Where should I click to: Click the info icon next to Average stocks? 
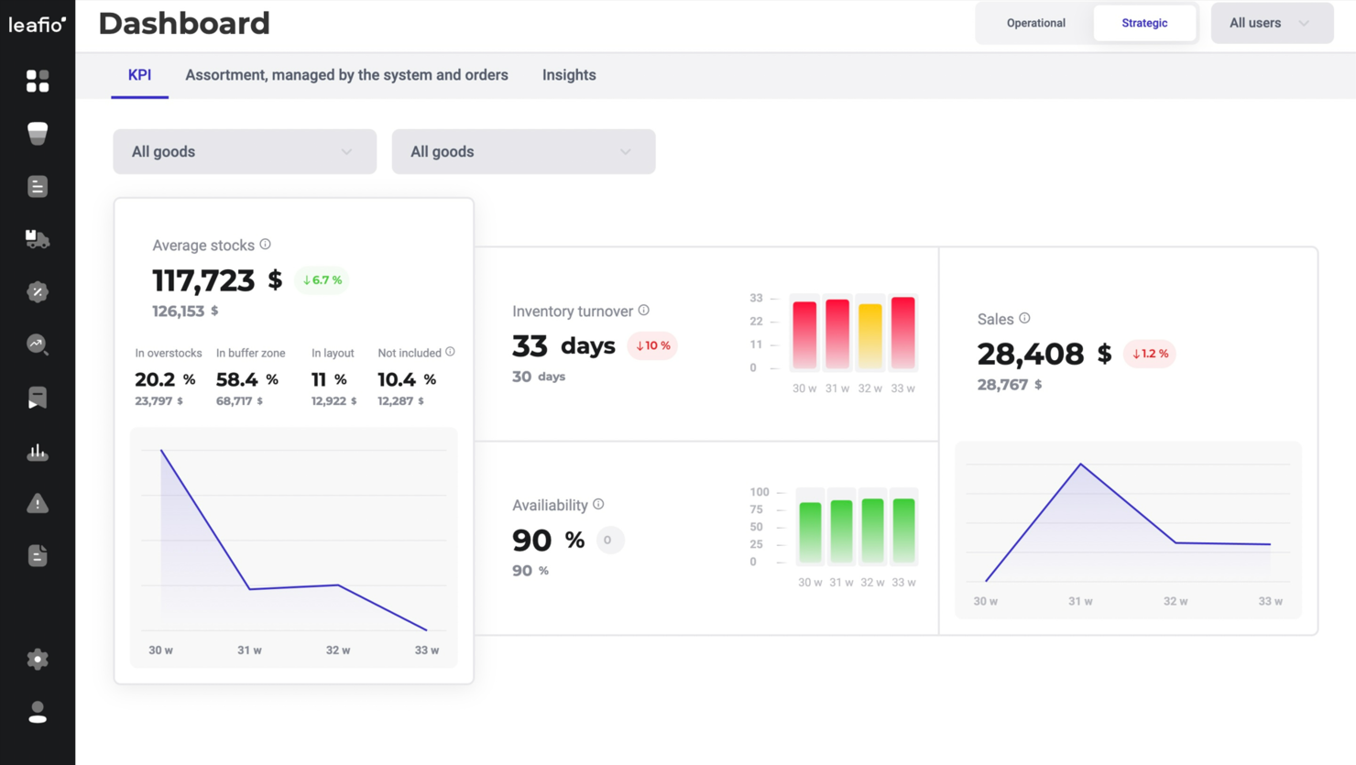(x=265, y=244)
